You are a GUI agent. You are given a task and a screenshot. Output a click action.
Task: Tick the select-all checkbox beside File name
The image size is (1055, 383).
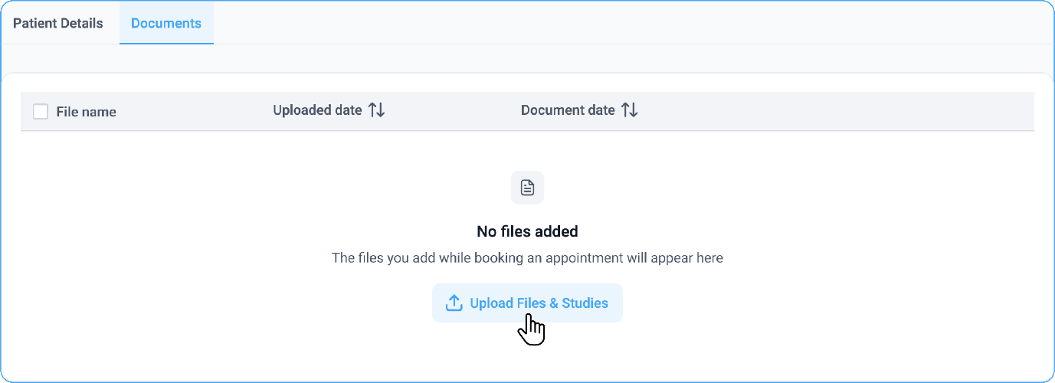pyautogui.click(x=41, y=112)
